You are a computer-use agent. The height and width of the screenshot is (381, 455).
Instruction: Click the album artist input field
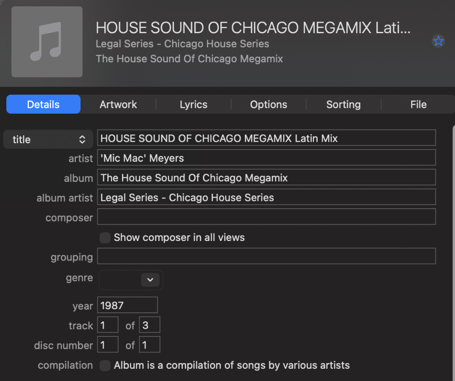266,197
